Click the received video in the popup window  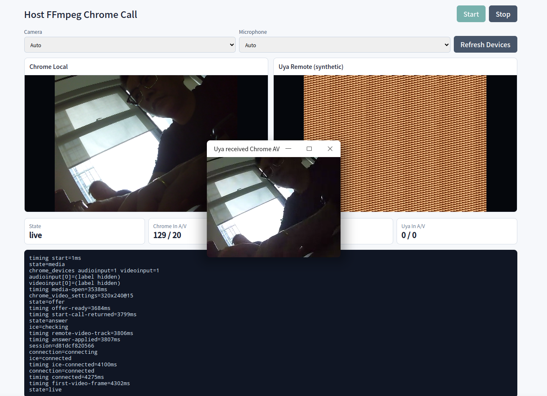pos(274,207)
